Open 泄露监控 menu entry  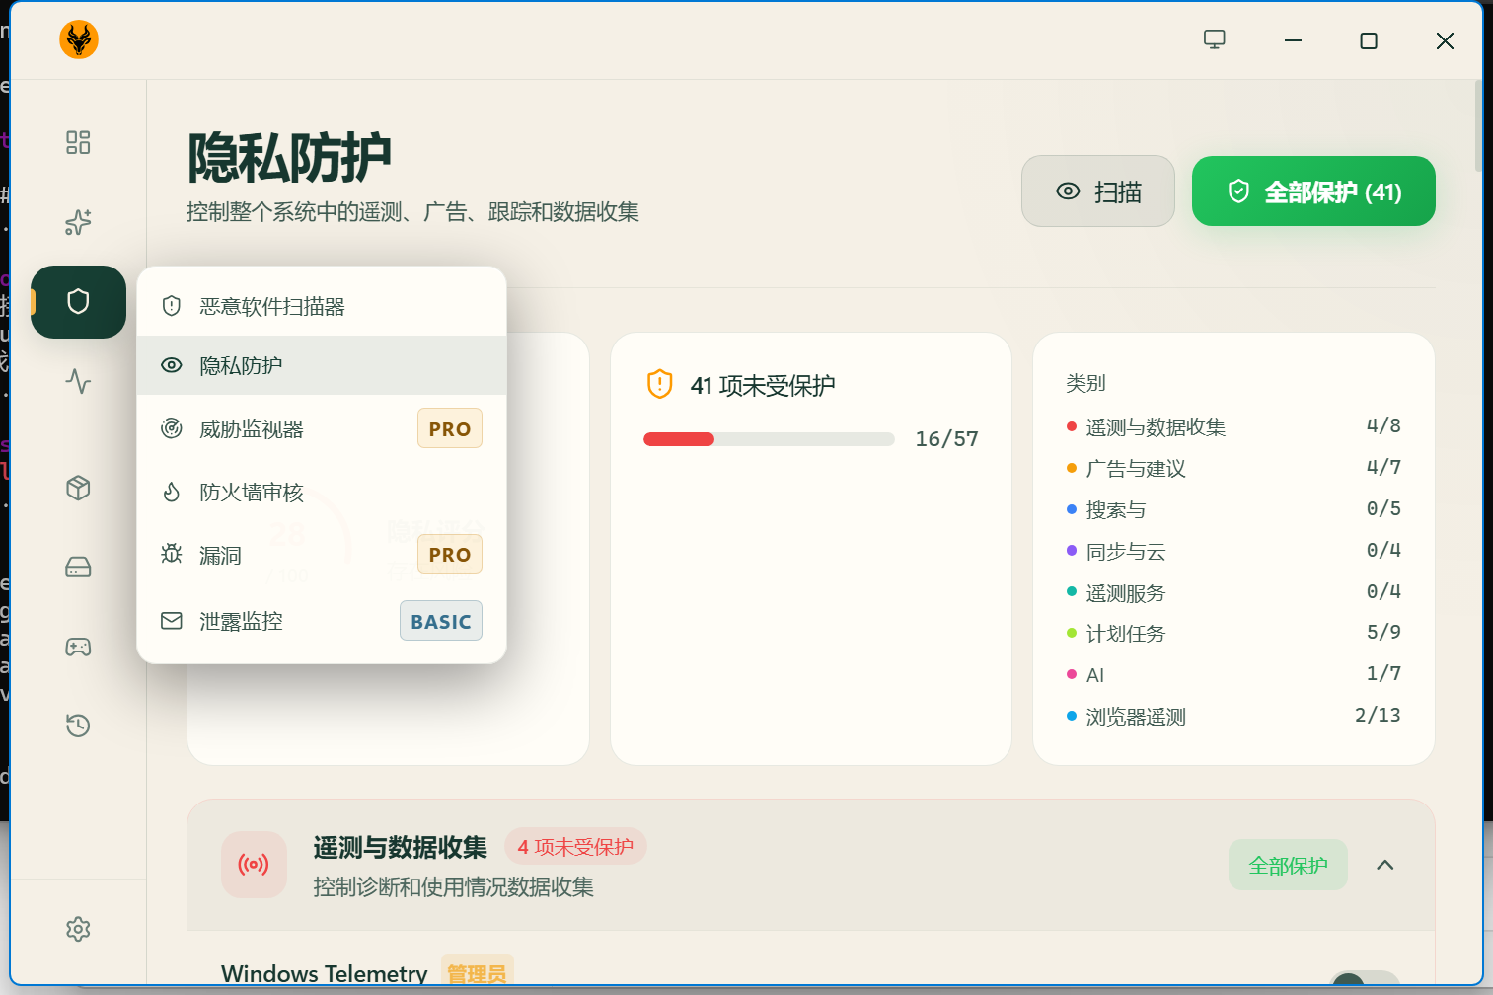click(x=322, y=621)
